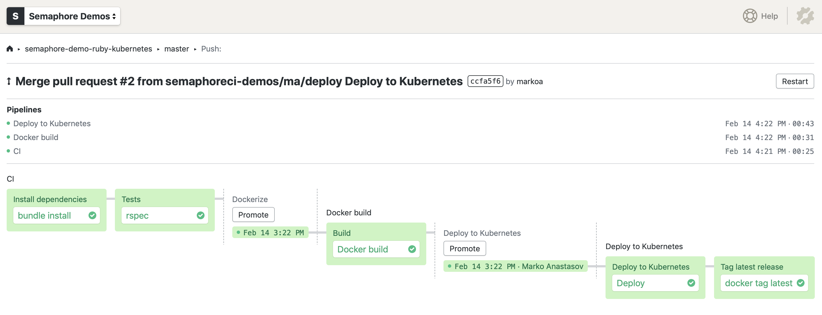Navigate to master branch breadcrumb

pos(176,49)
